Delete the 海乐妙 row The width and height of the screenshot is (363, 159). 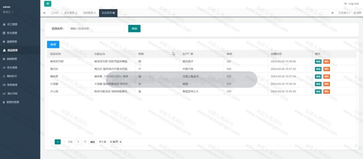(326, 69)
